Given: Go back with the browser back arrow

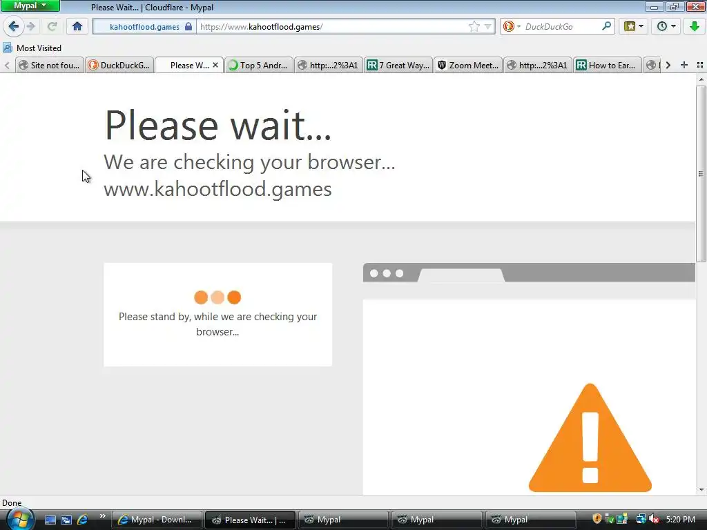Looking at the screenshot, I should tap(14, 27).
